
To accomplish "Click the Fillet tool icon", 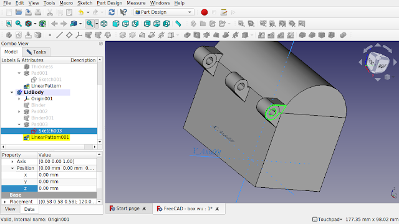I will pos(302,35).
